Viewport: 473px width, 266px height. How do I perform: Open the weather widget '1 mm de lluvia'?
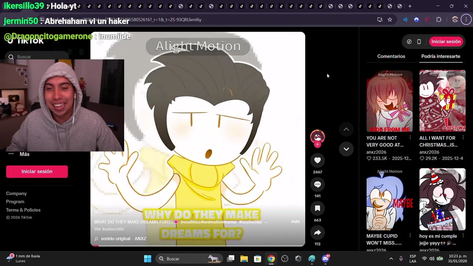click(x=23, y=259)
